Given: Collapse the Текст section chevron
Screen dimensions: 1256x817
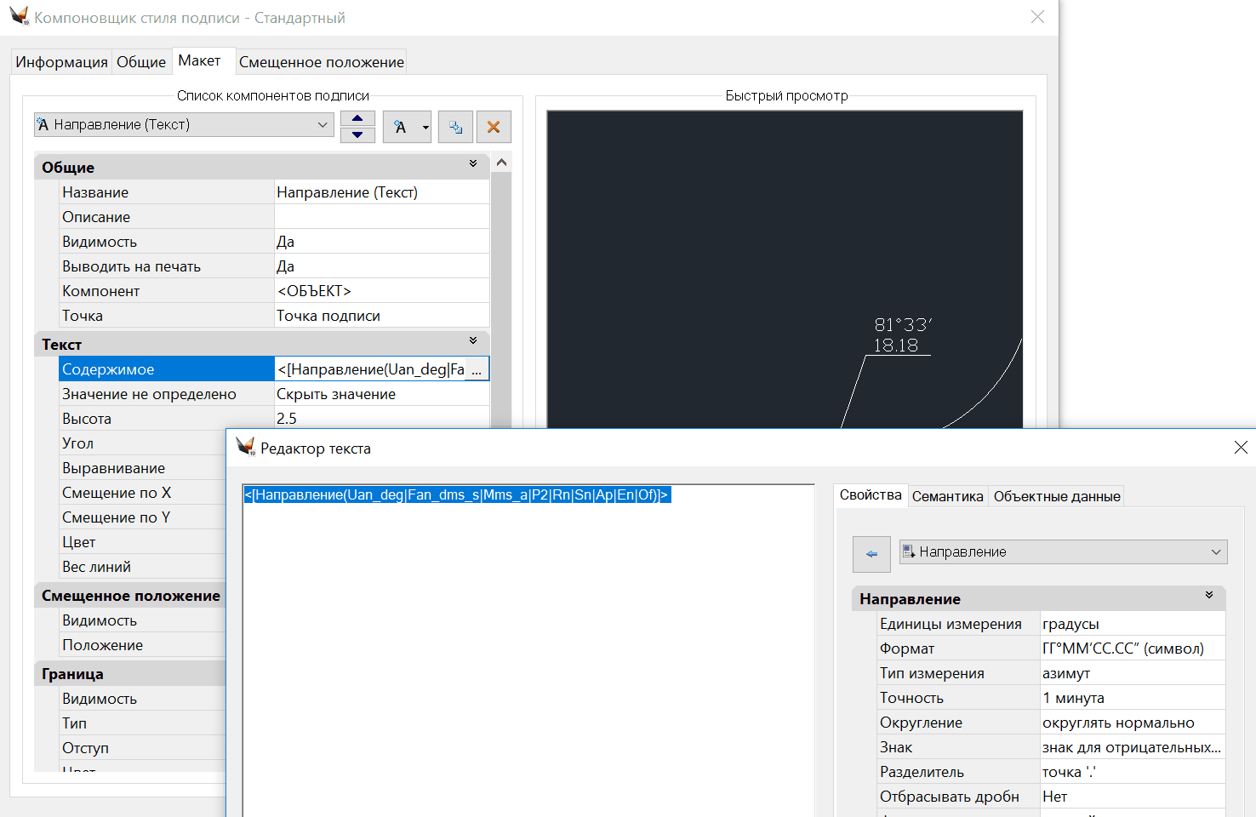Looking at the screenshot, I should pyautogui.click(x=473, y=341).
